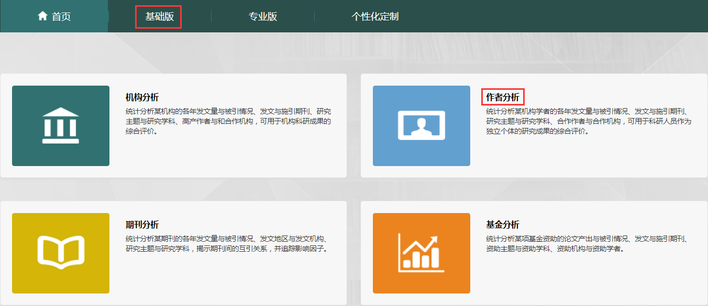Click the description paragraph under 作者分析
Viewport: 708px width, 306px height.
(589, 121)
